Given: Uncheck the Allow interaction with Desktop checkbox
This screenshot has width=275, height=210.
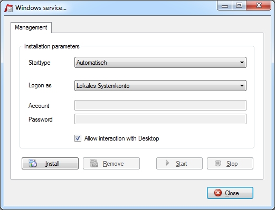Looking at the screenshot, I should pos(78,138).
